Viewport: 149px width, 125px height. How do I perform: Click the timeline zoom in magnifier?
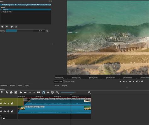coord(89,92)
